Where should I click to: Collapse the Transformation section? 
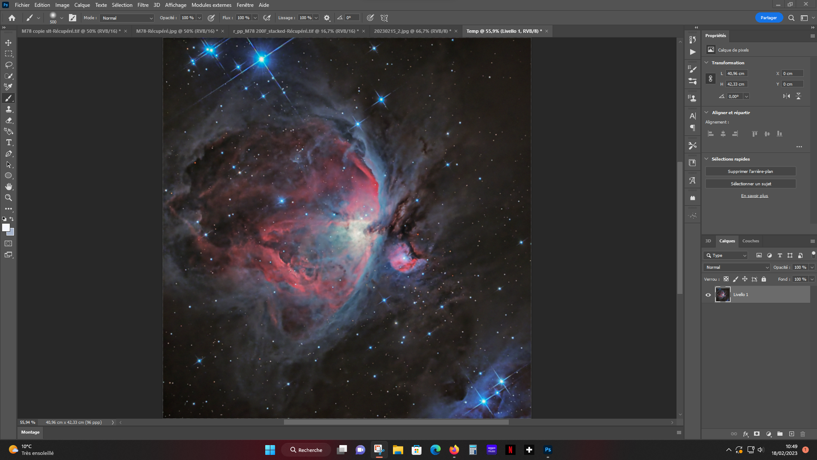coord(707,63)
